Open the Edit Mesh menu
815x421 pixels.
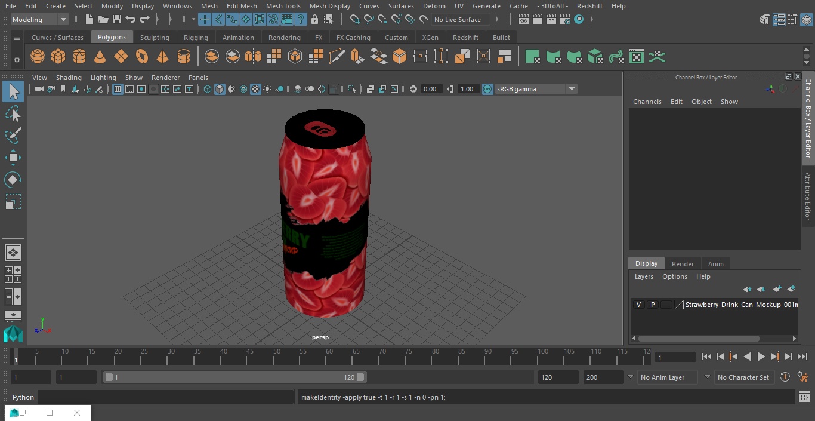click(242, 6)
